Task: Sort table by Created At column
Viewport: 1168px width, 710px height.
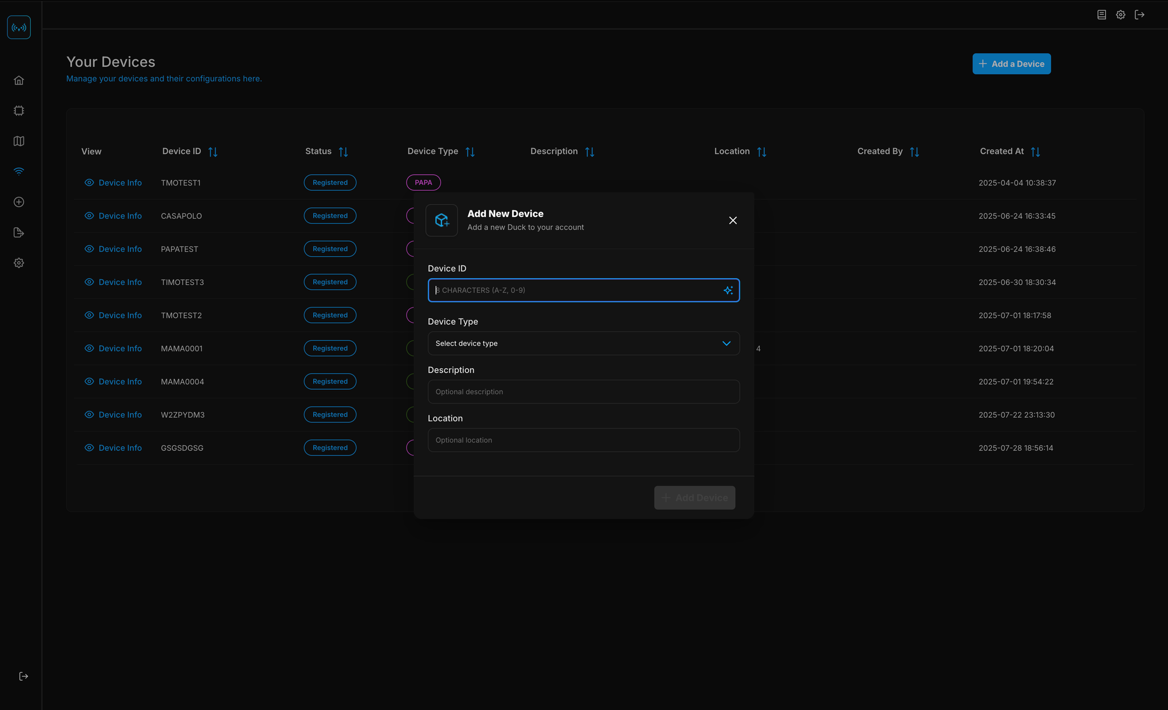Action: coord(1036,152)
